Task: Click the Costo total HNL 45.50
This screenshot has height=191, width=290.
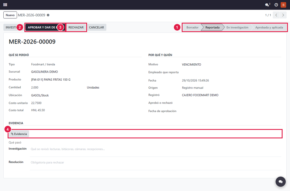Action: coord(38,110)
